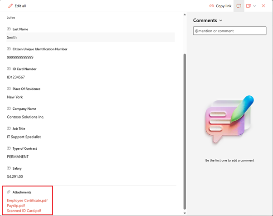Image resolution: width=273 pixels, height=216 pixels.
Task: Click the ID Card Number field icon
Action: [9, 69]
